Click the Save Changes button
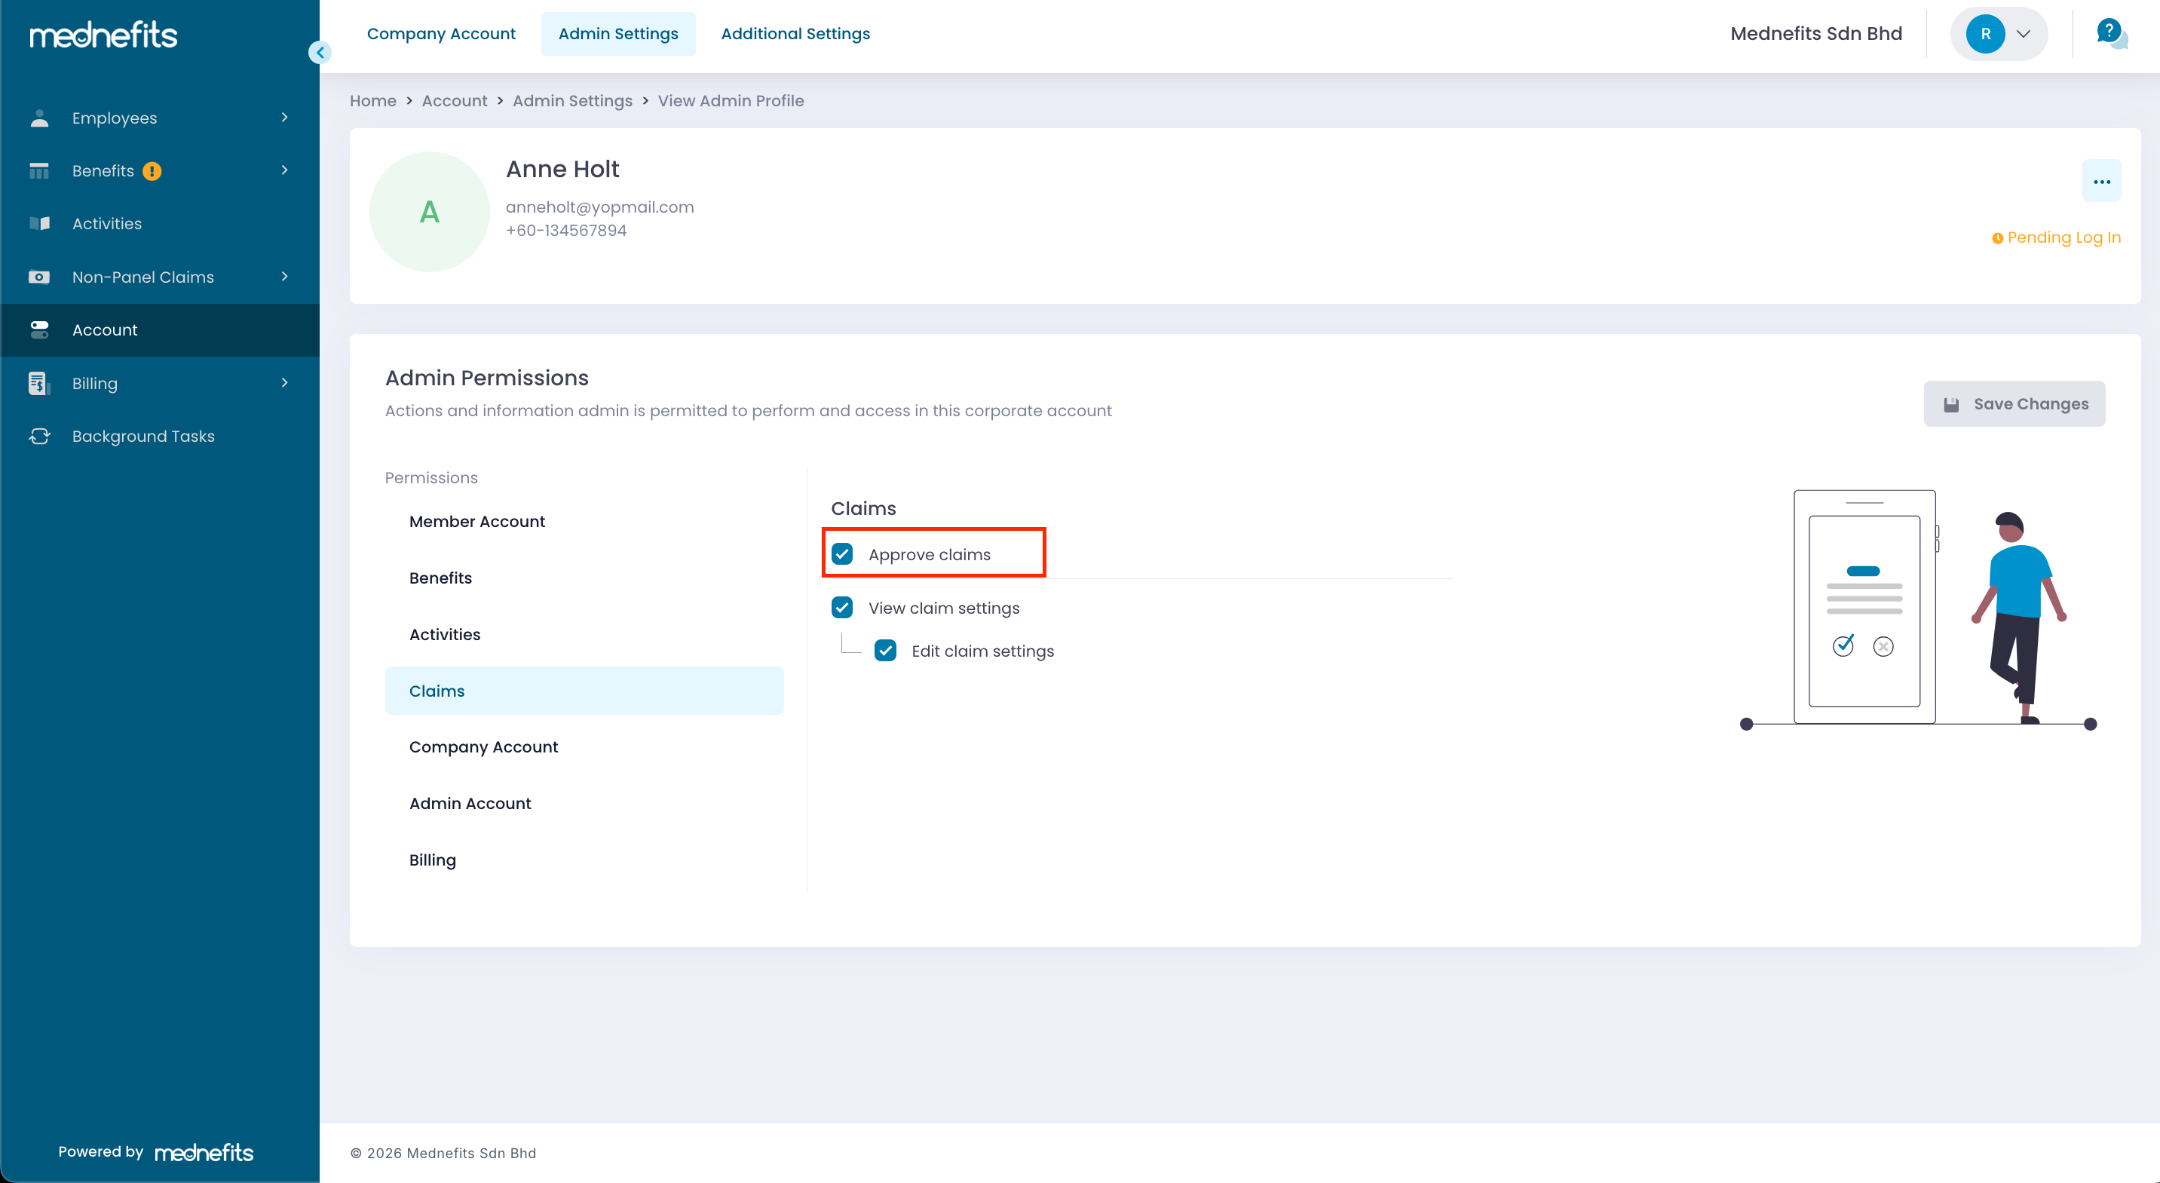This screenshot has width=2160, height=1183. click(2014, 404)
